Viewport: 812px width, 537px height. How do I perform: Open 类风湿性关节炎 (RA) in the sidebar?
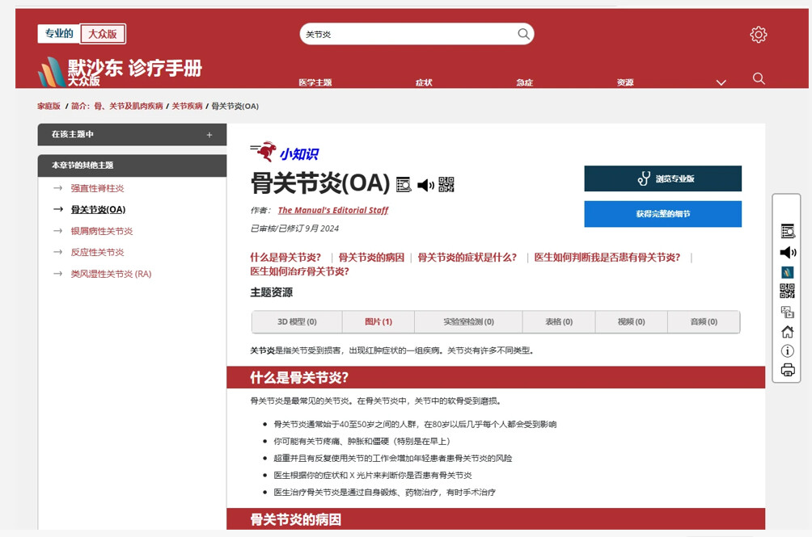click(111, 274)
